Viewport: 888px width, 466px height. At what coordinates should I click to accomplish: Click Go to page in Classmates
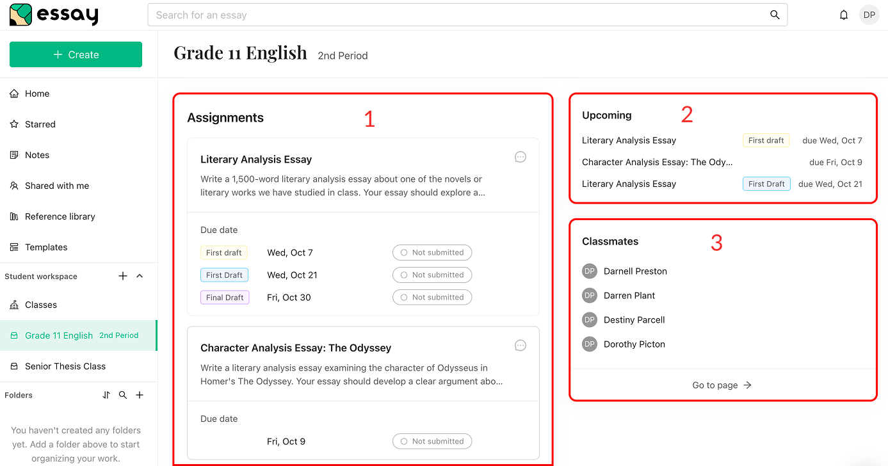722,385
